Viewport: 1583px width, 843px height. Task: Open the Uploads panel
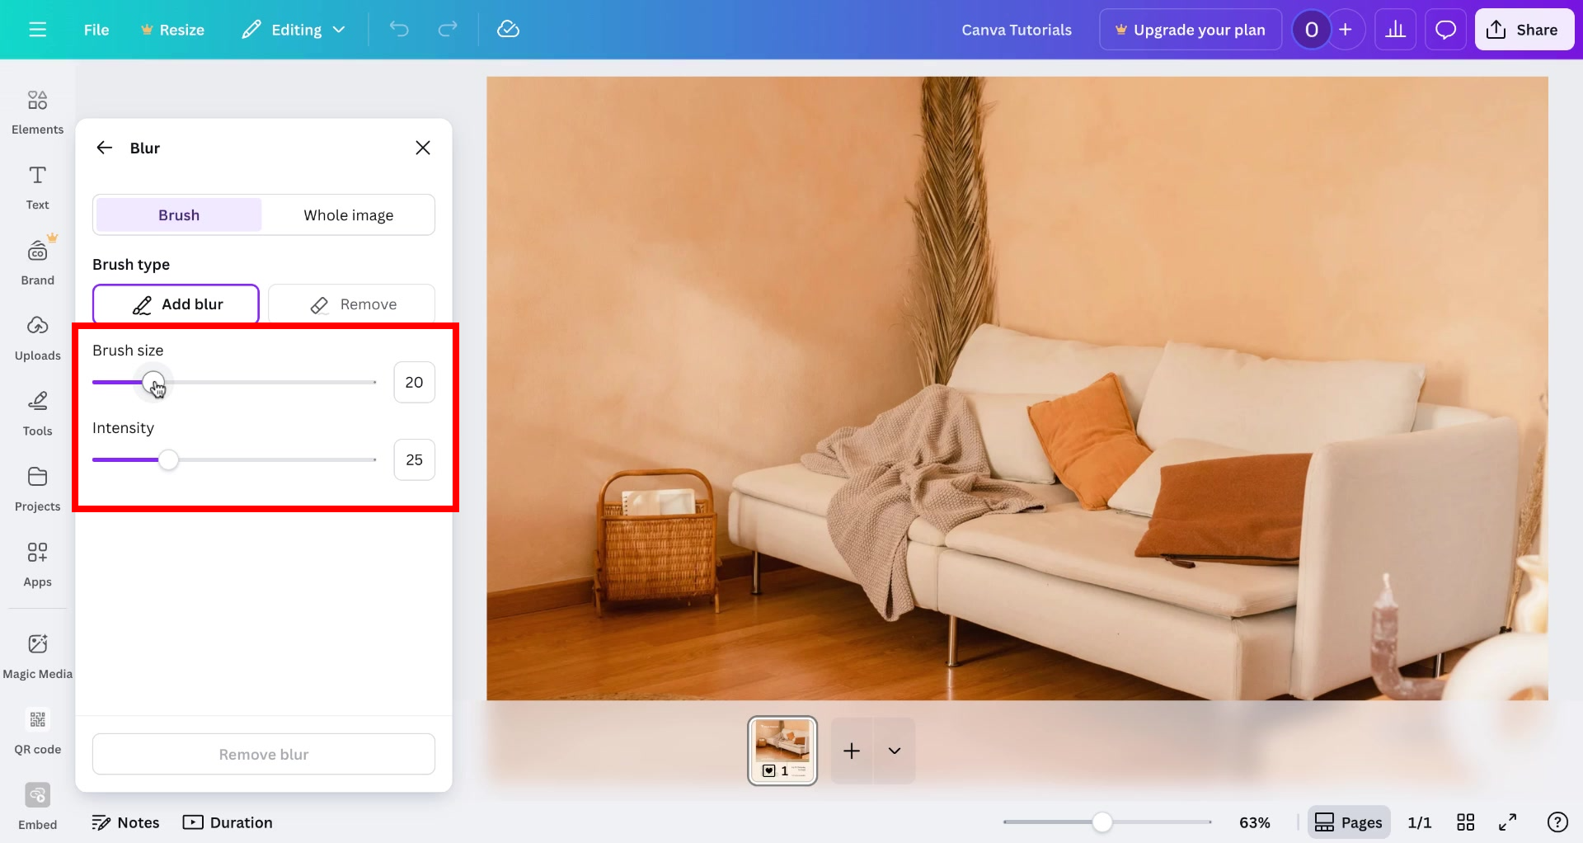click(x=37, y=336)
